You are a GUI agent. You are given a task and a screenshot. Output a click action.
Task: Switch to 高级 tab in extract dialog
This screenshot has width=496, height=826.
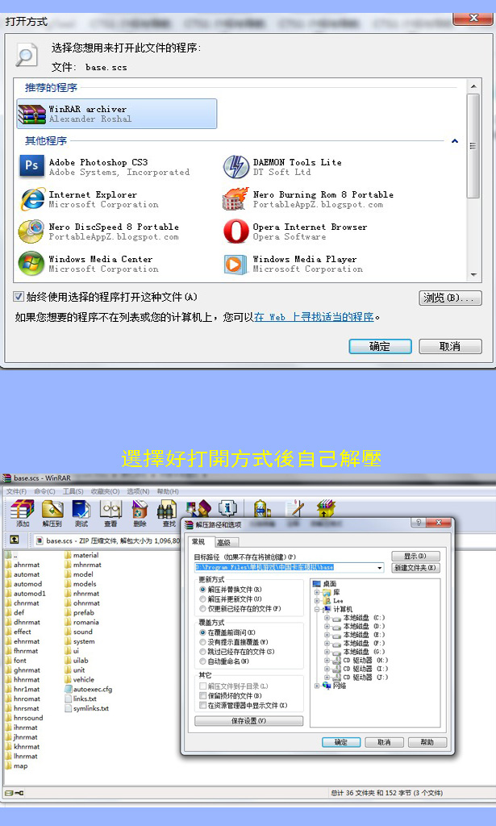click(225, 543)
